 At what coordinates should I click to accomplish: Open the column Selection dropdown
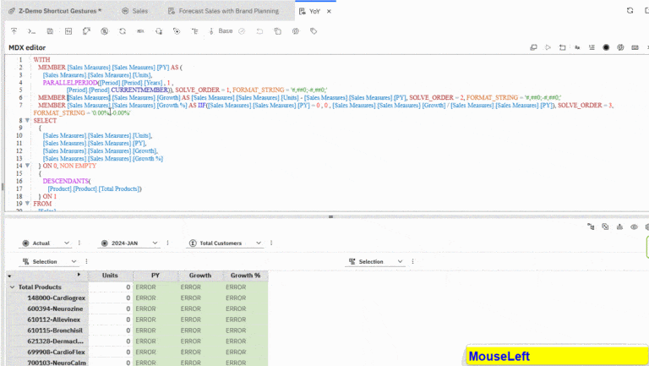pyautogui.click(x=375, y=262)
